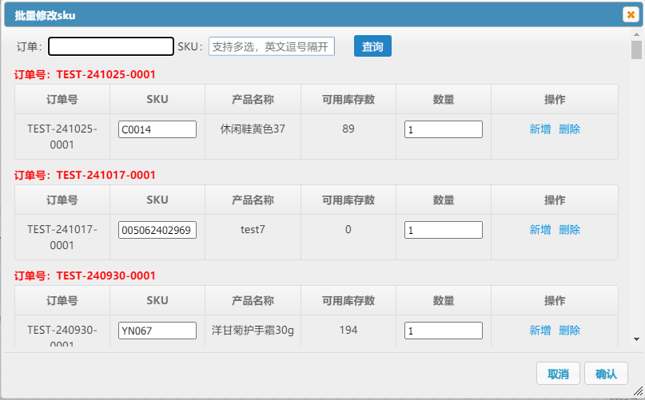Click 删除 for order TEST-241017-0001
Viewport: 645px width, 400px height.
coord(570,230)
